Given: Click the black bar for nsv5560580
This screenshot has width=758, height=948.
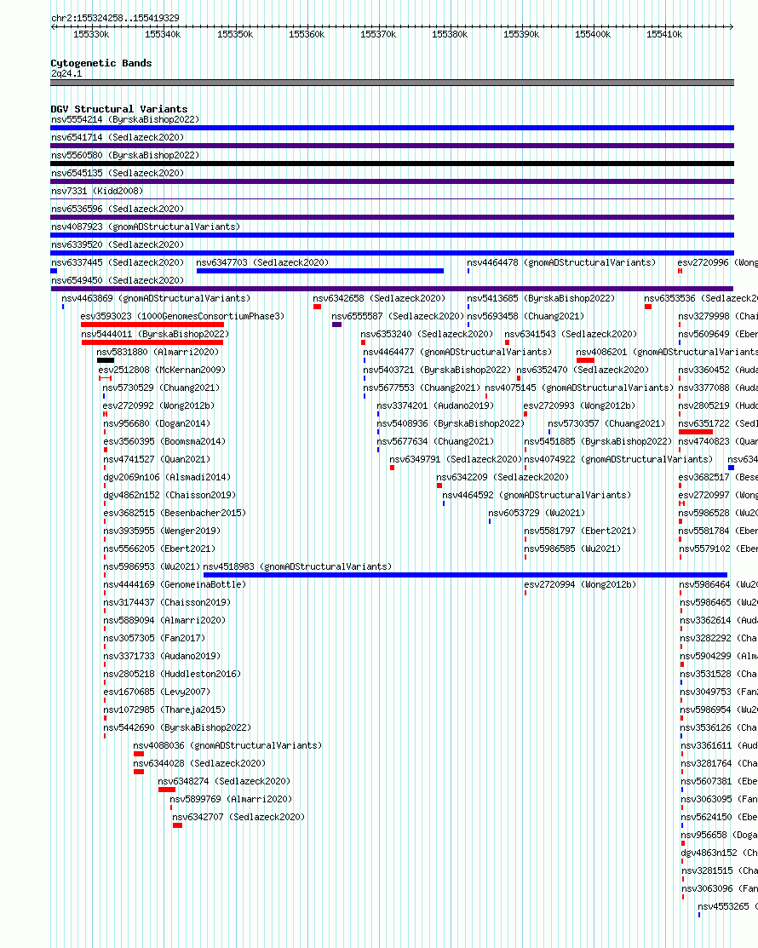Looking at the screenshot, I should pos(393,164).
